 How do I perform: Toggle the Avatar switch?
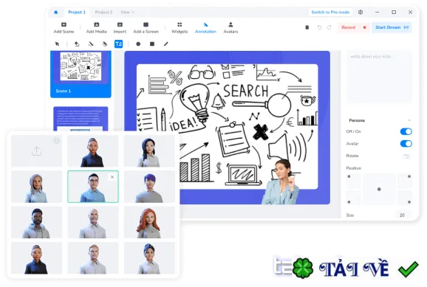coord(406,143)
